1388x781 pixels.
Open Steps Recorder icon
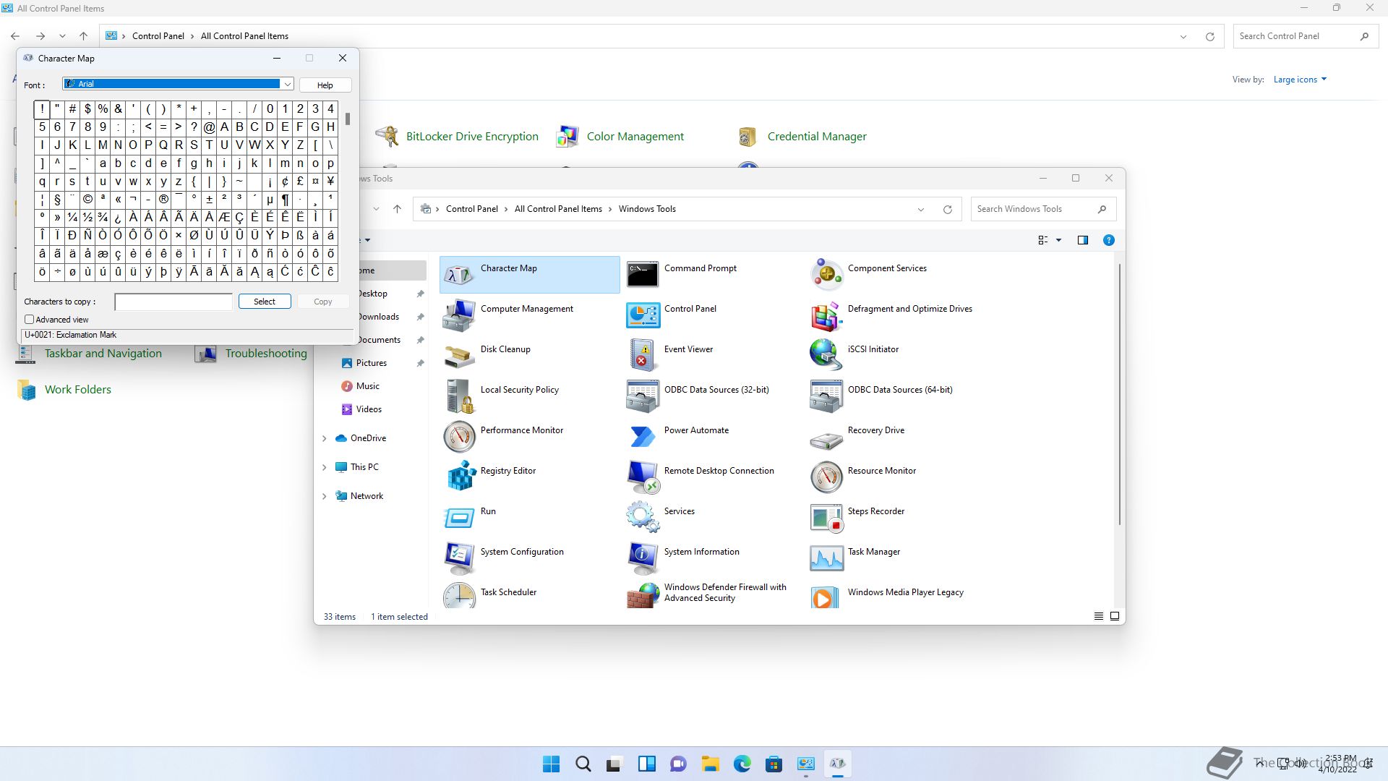pyautogui.click(x=826, y=518)
